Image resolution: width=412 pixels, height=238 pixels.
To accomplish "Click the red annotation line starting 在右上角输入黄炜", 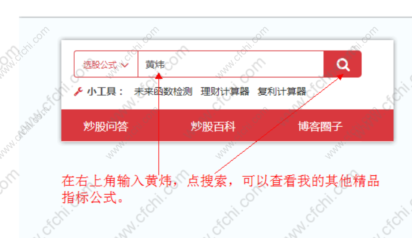I will (x=221, y=181).
